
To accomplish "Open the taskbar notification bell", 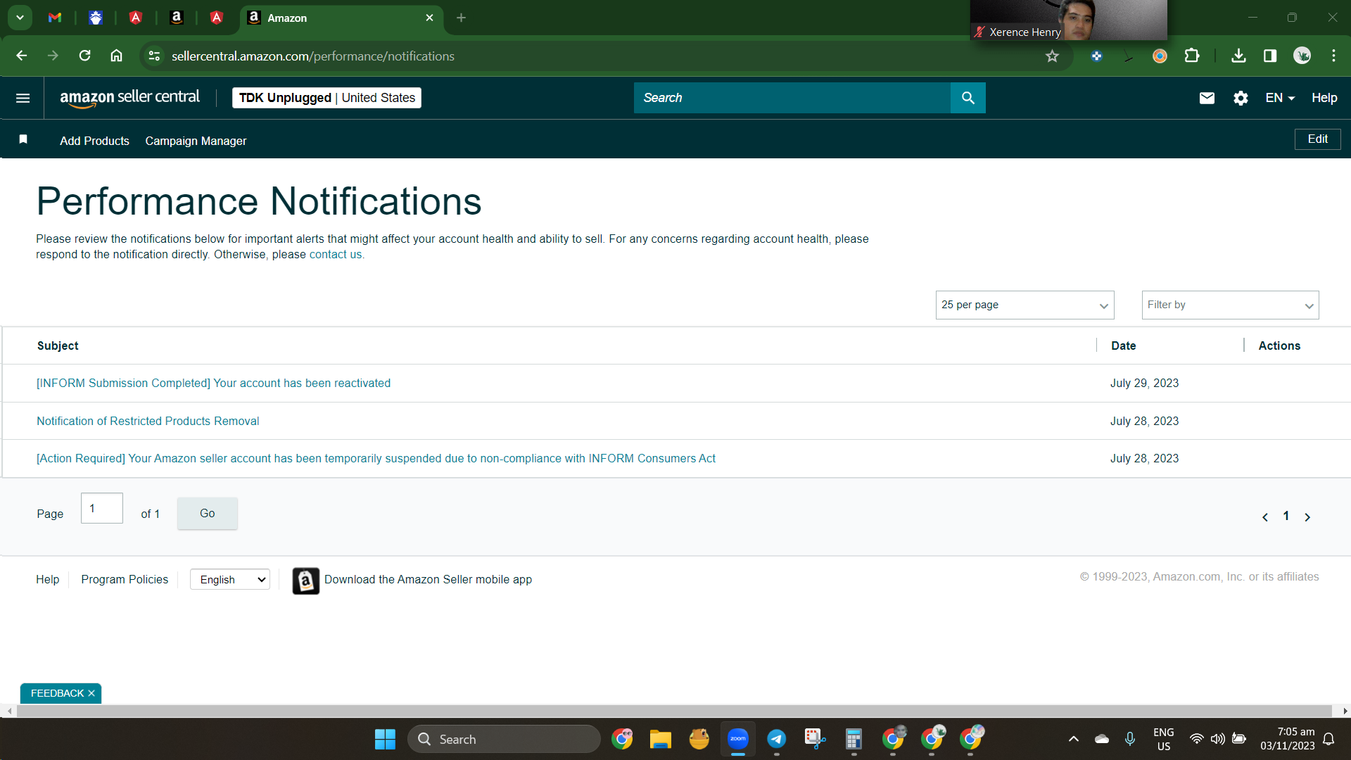I will 1328,739.
